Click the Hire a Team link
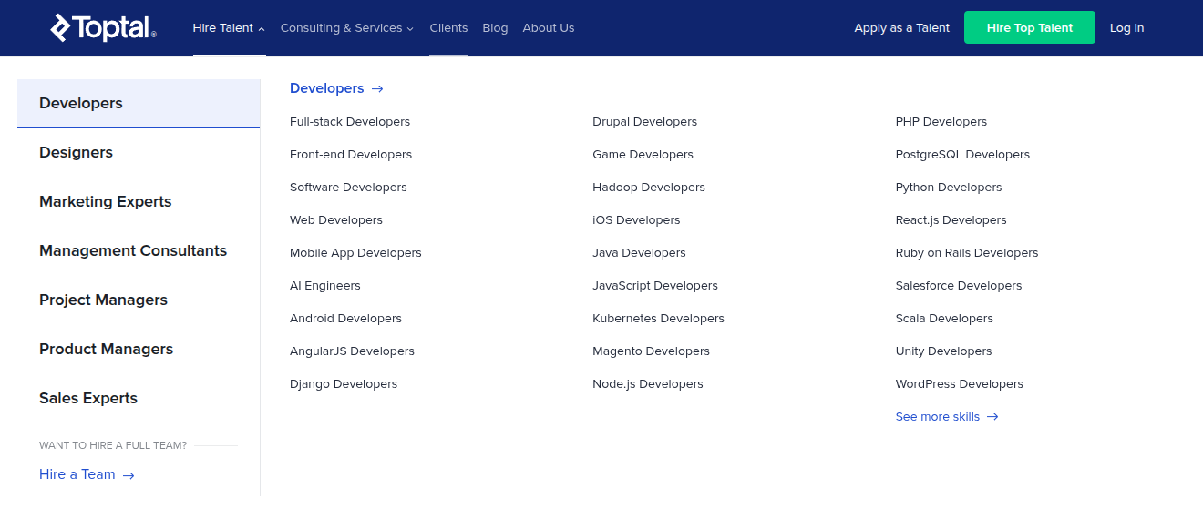Image resolution: width=1203 pixels, height=509 pixels. click(87, 474)
